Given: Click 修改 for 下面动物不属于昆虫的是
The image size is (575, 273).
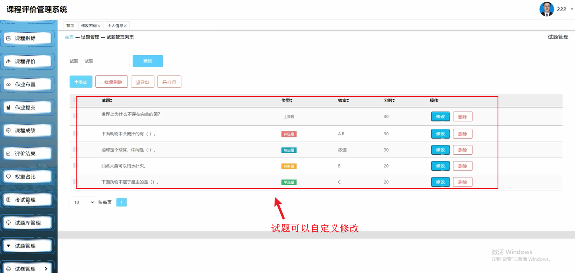Looking at the screenshot, I should [x=440, y=182].
